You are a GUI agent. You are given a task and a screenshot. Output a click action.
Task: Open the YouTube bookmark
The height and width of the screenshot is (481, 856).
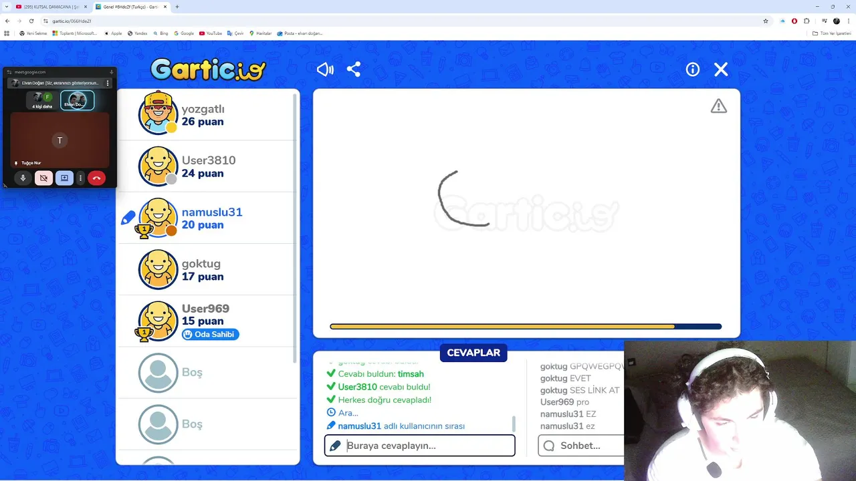point(211,33)
